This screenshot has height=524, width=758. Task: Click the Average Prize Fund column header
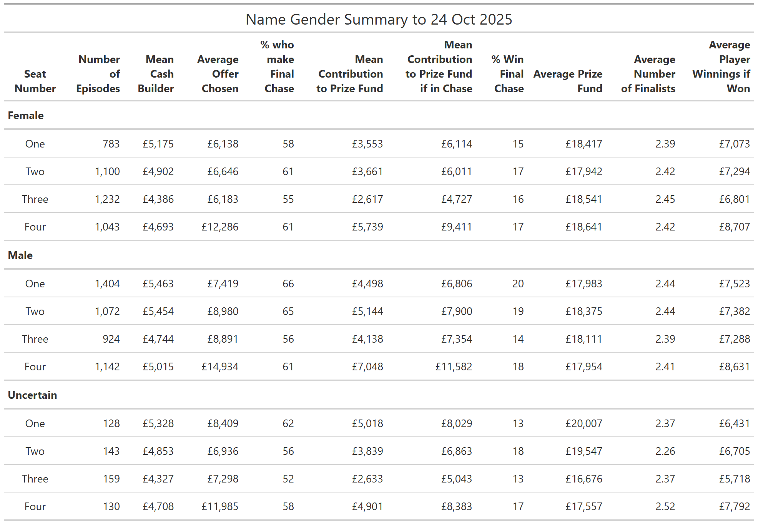click(x=568, y=81)
